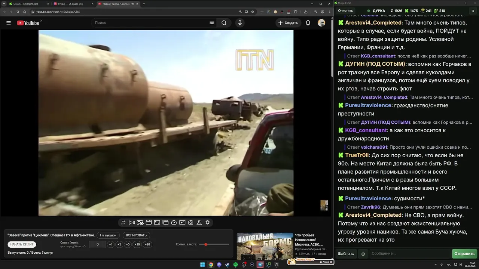This screenshot has height=269, width=479.
Task: Adjust the Громк. алерта volume slider
Action: pyautogui.click(x=214, y=244)
